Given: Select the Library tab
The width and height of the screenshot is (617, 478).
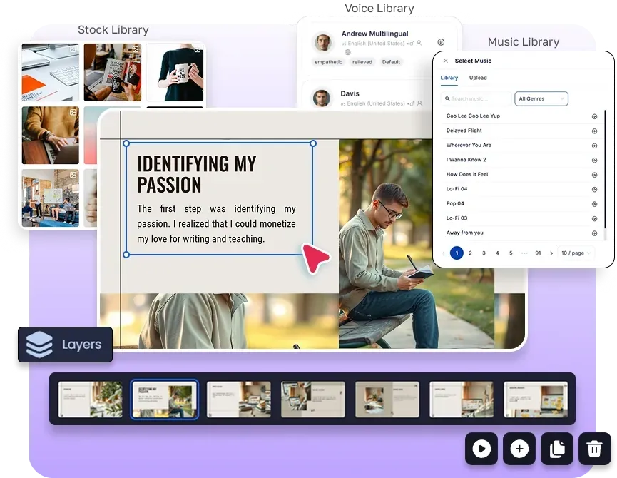Looking at the screenshot, I should pyautogui.click(x=449, y=78).
